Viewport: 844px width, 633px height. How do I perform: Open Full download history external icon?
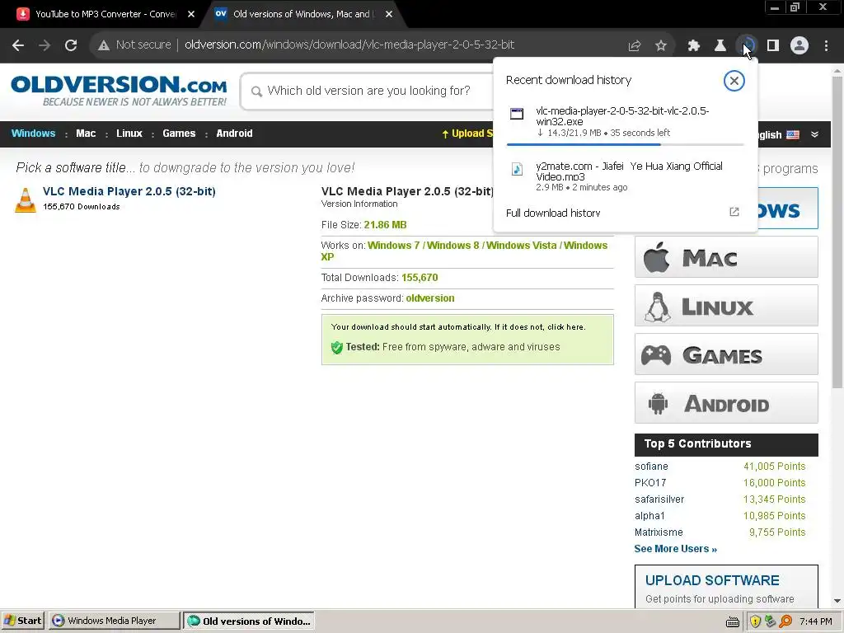coord(734,212)
